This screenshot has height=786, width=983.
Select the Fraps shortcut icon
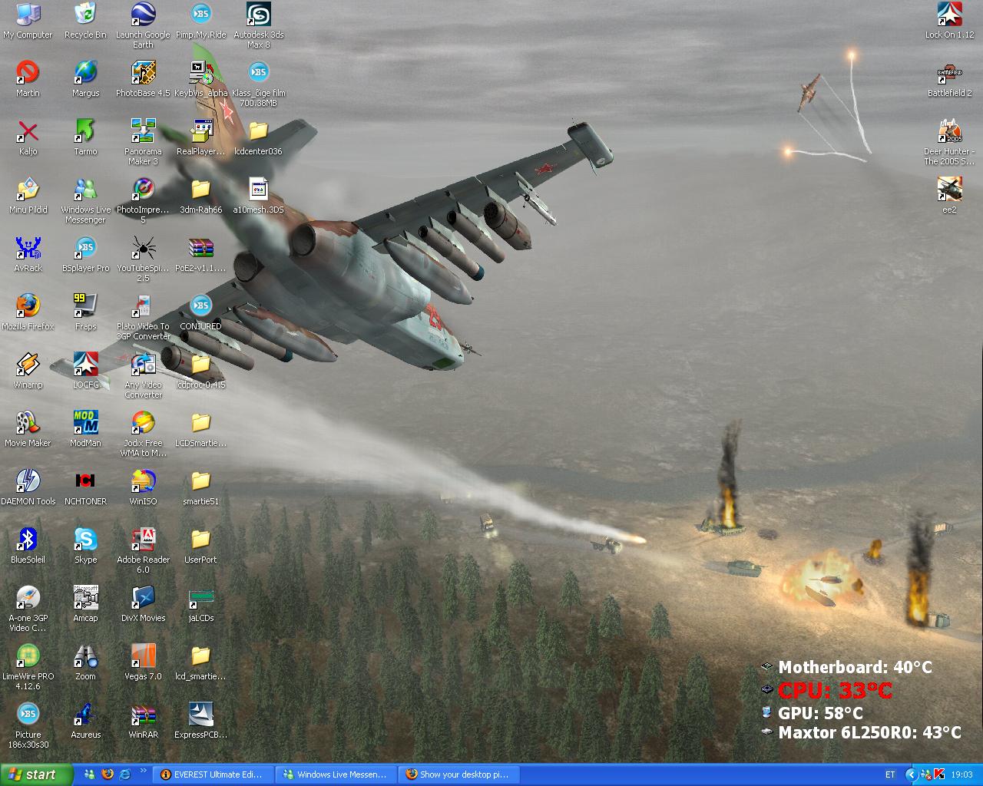[x=85, y=312]
